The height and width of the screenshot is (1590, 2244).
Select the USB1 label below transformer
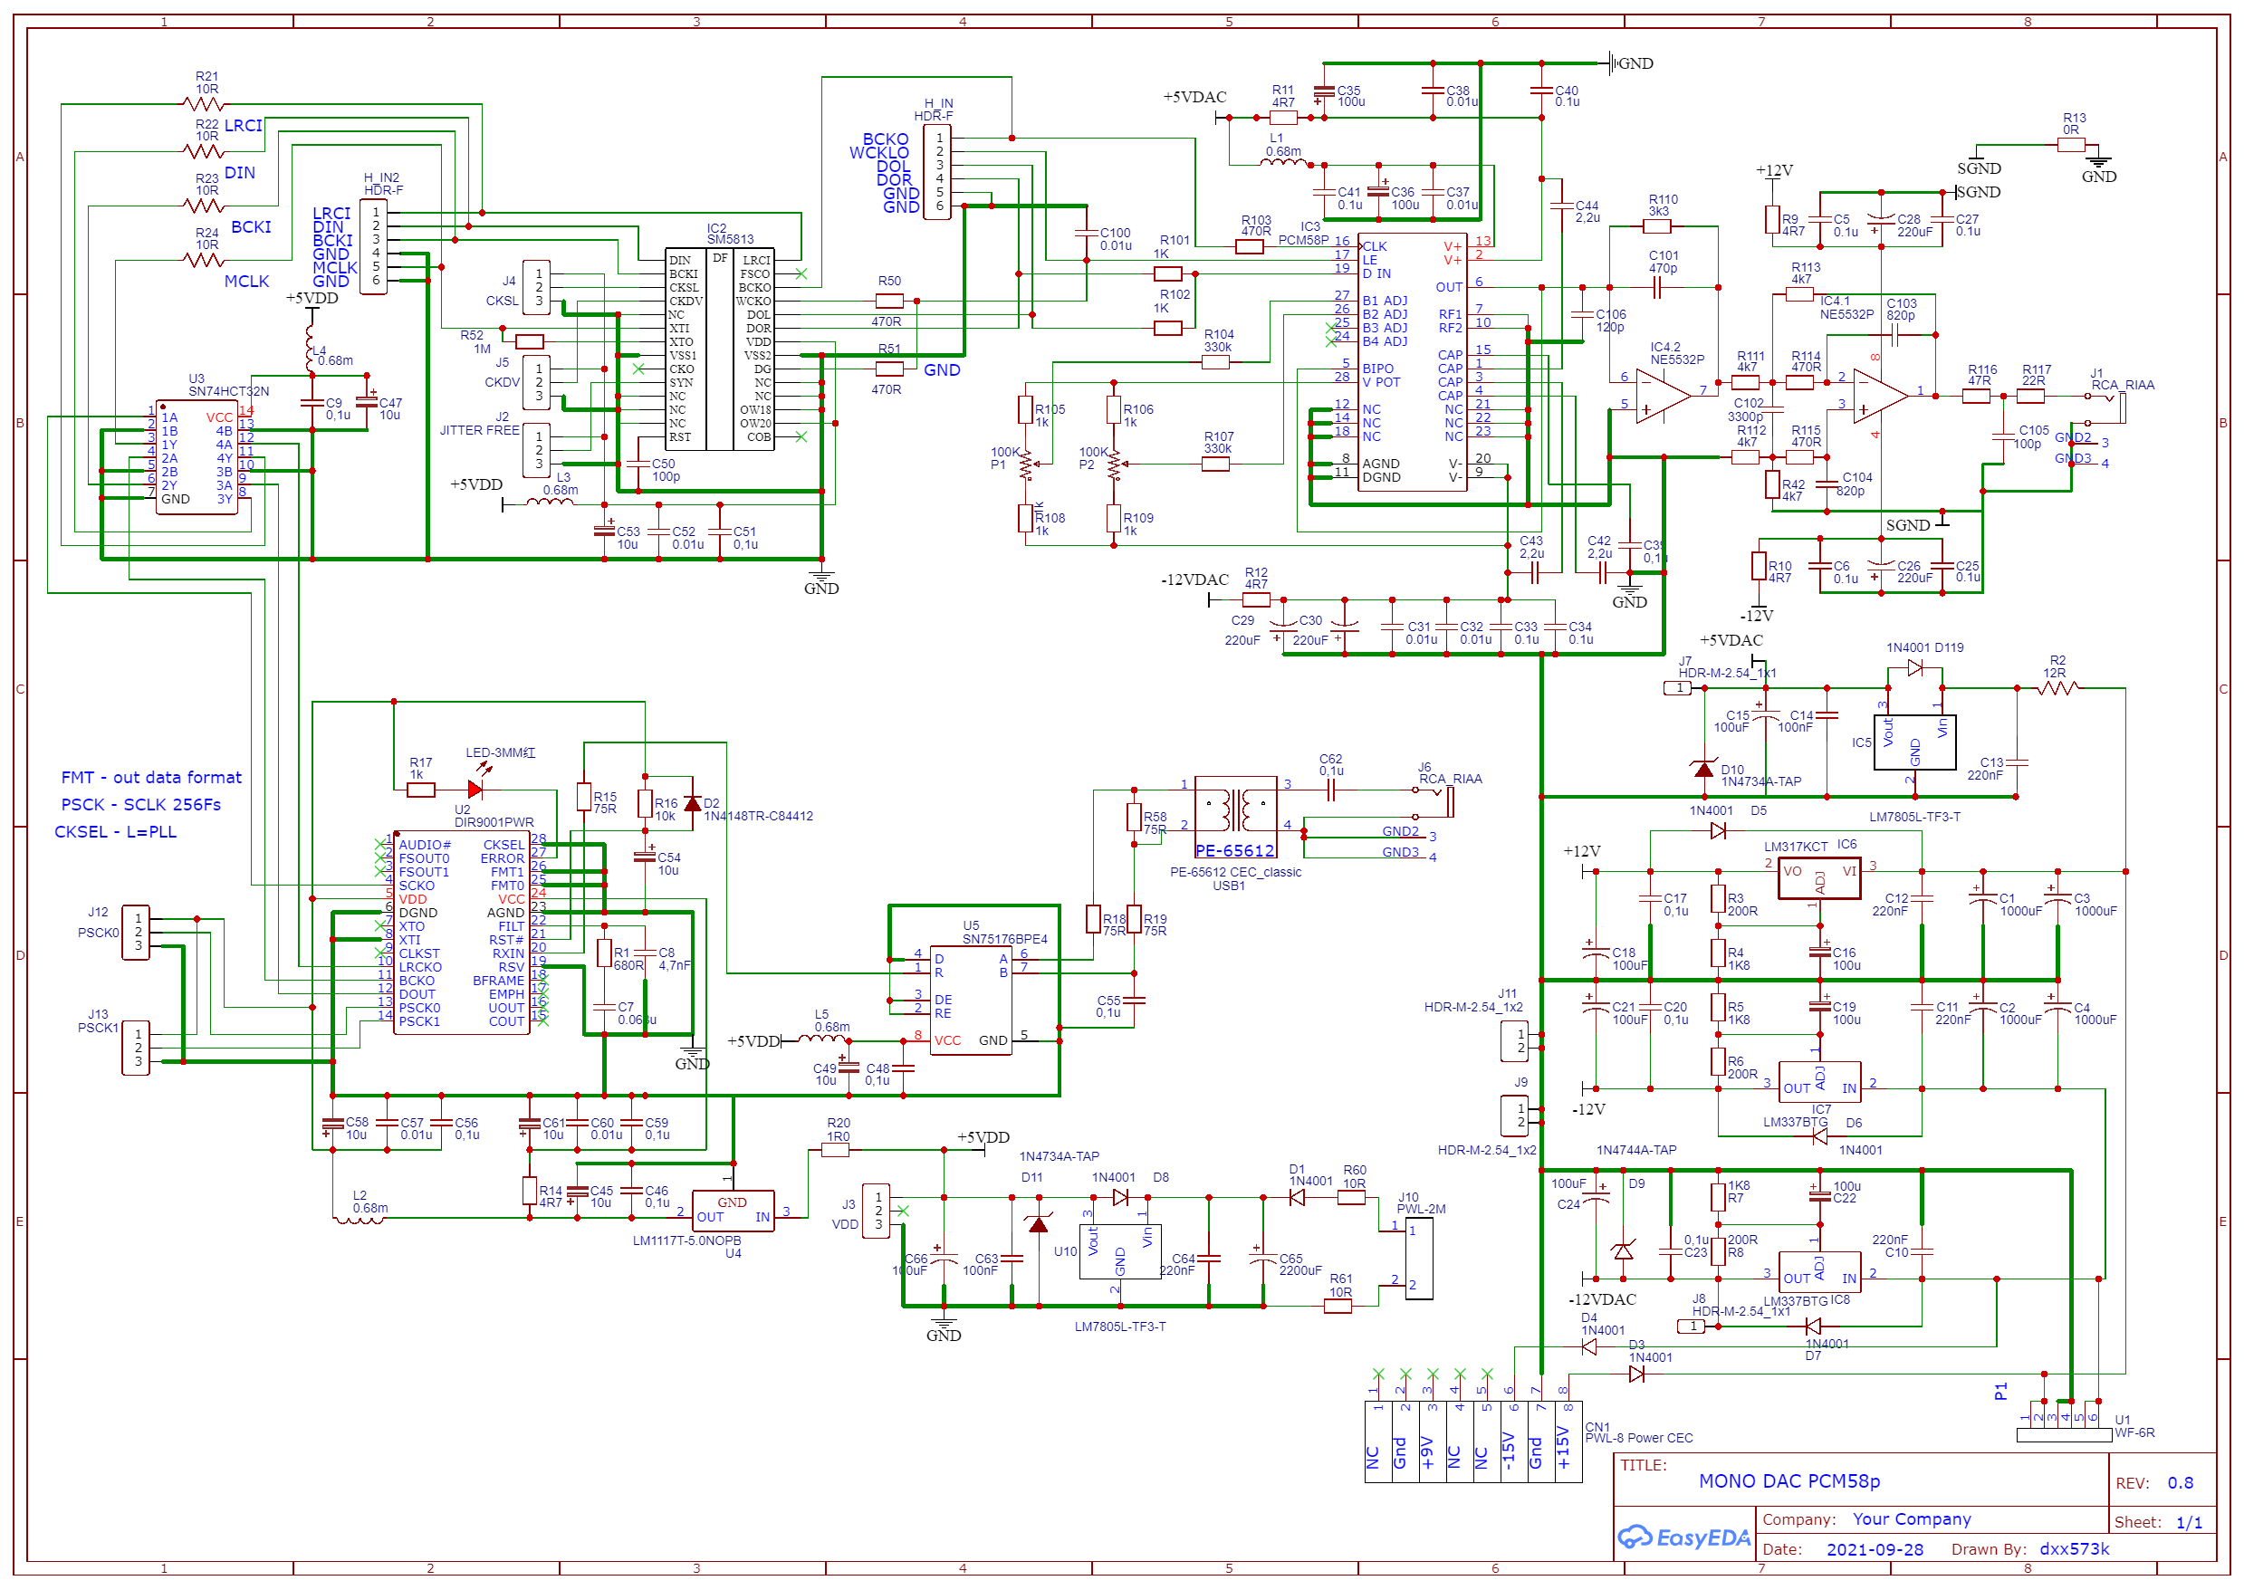point(1228,886)
